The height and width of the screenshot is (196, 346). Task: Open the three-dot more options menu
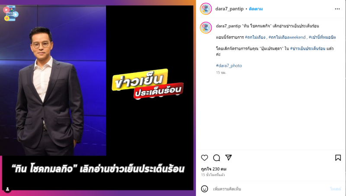(337, 9)
